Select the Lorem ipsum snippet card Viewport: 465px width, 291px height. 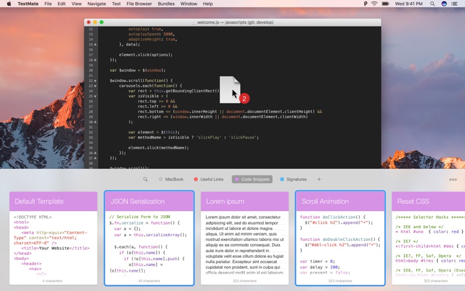click(x=244, y=239)
